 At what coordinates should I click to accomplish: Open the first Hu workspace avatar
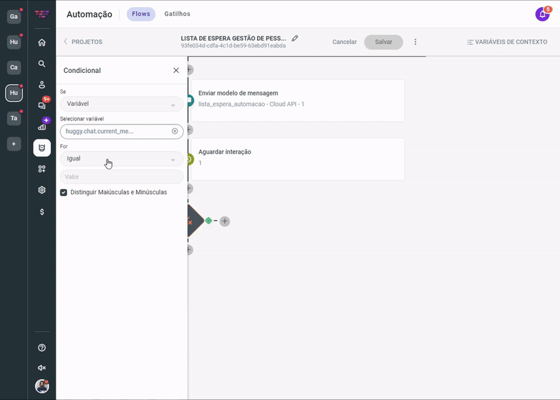pos(14,42)
